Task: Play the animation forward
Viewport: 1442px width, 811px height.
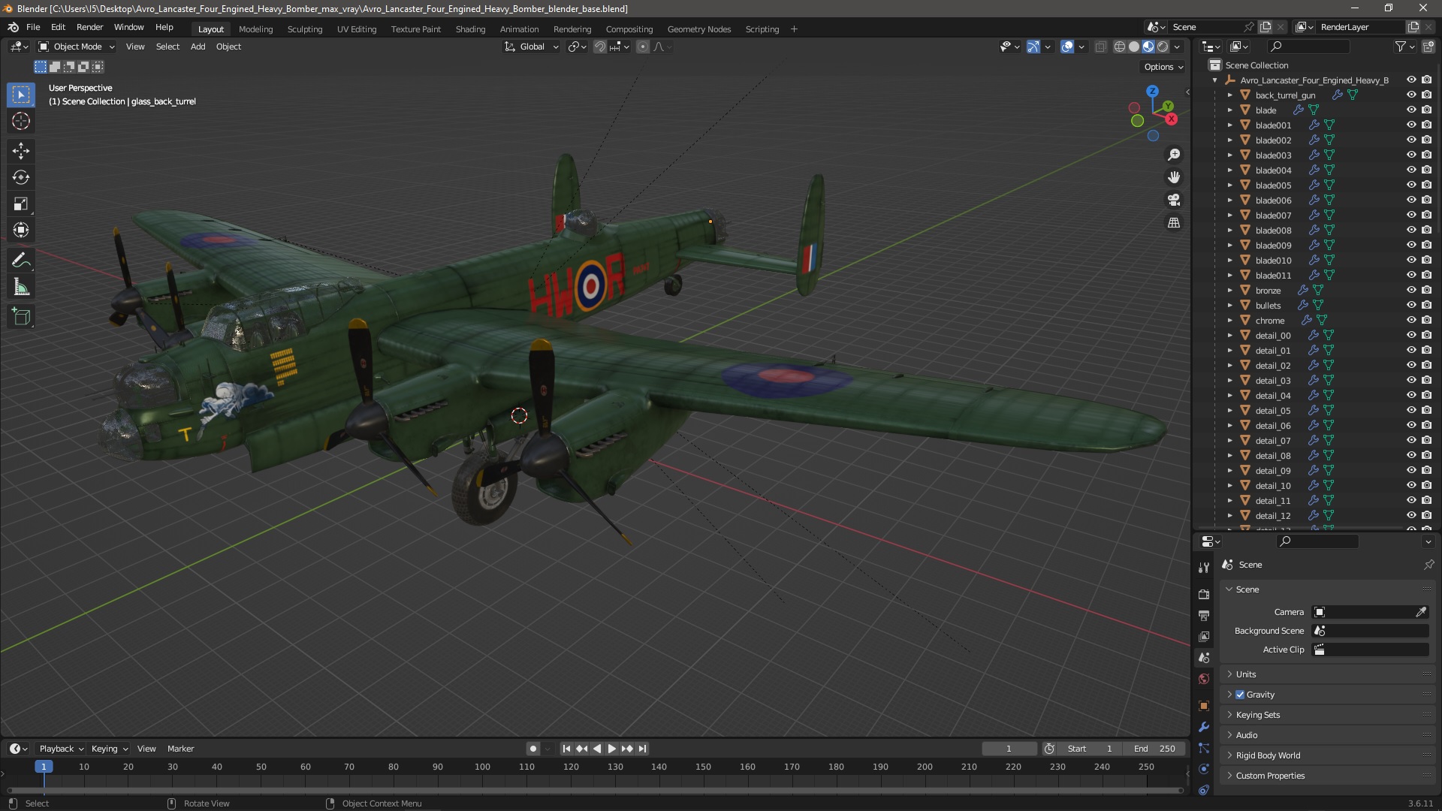Action: (x=611, y=749)
